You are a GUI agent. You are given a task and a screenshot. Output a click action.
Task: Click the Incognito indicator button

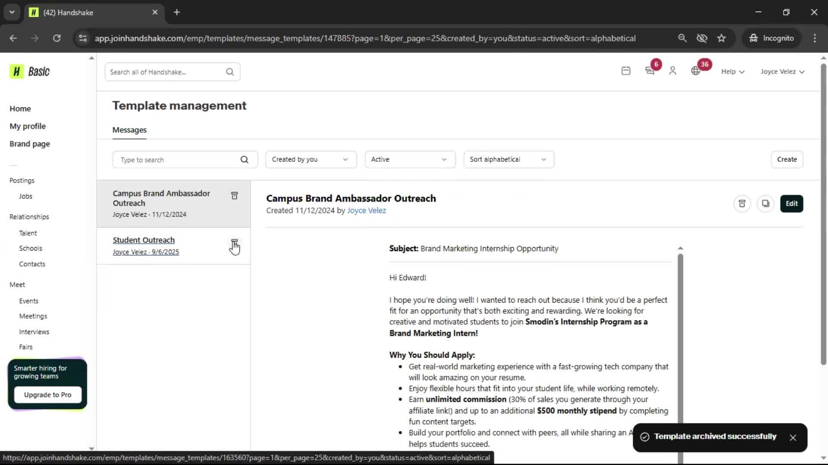pyautogui.click(x=772, y=38)
